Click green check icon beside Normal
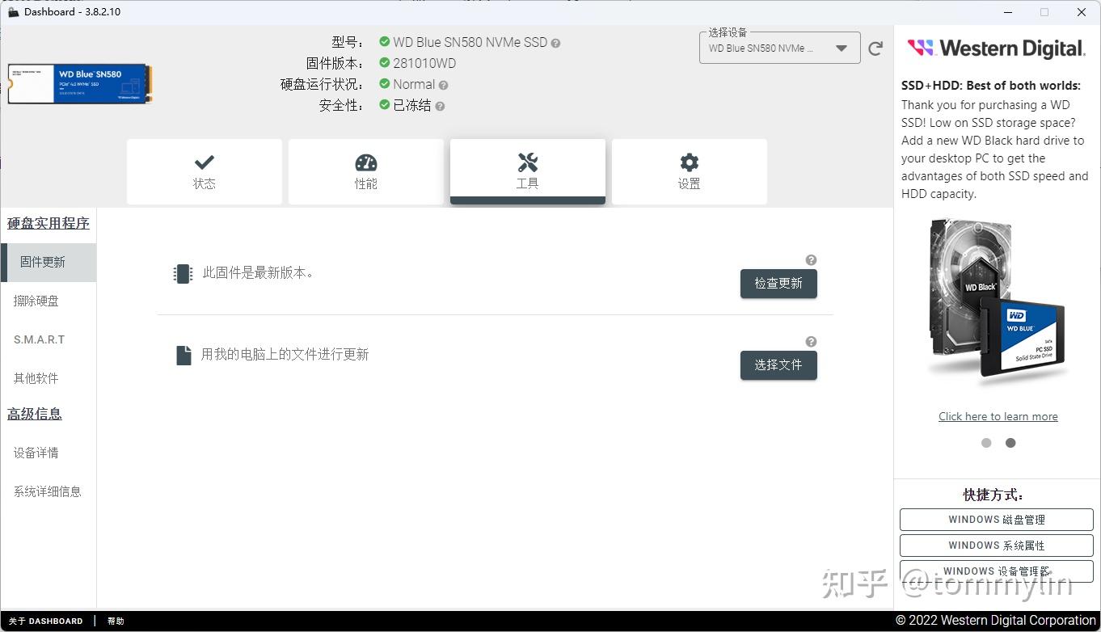Viewport: 1101px width, 632px height. (385, 84)
